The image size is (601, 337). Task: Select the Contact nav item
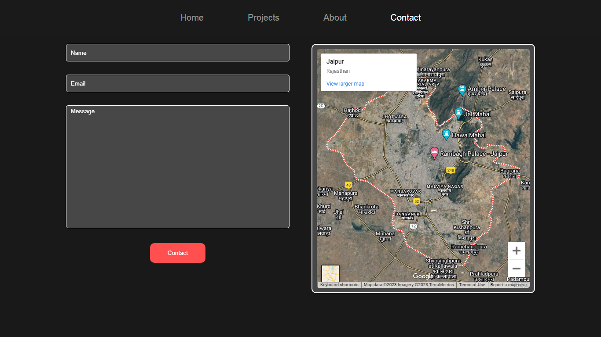[405, 18]
